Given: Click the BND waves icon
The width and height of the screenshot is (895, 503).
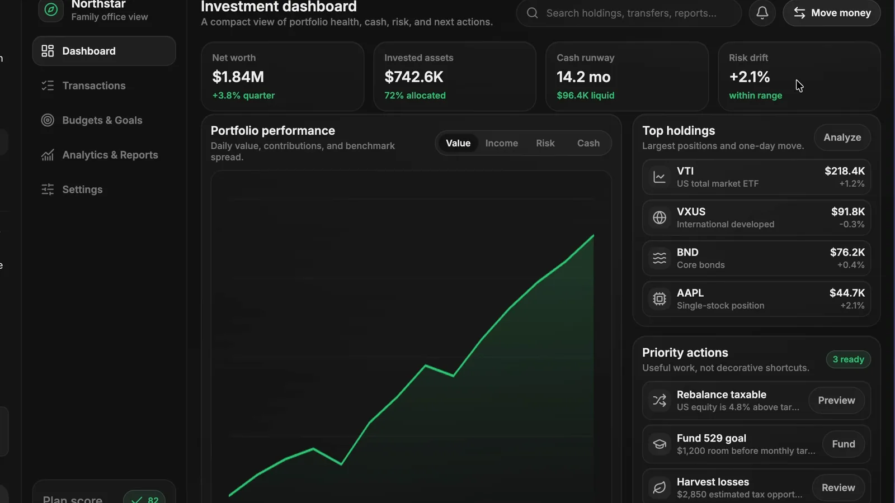Looking at the screenshot, I should click(660, 258).
